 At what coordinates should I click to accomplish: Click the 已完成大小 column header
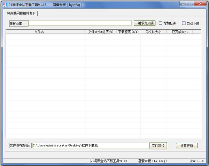point(180,32)
